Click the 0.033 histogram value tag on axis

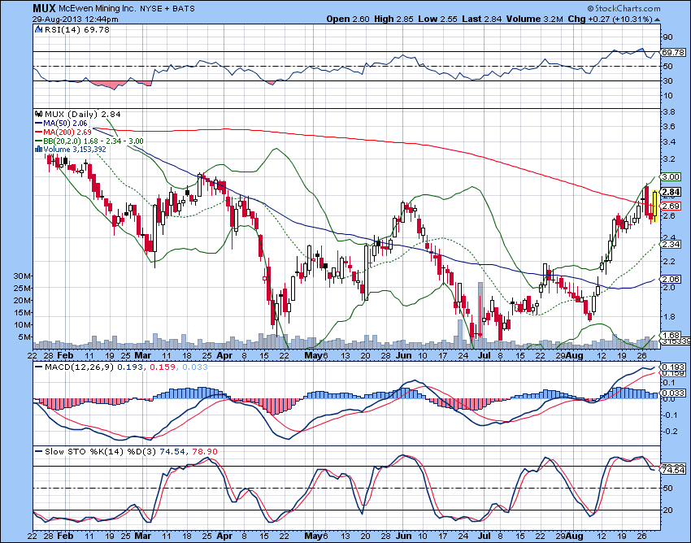674,393
